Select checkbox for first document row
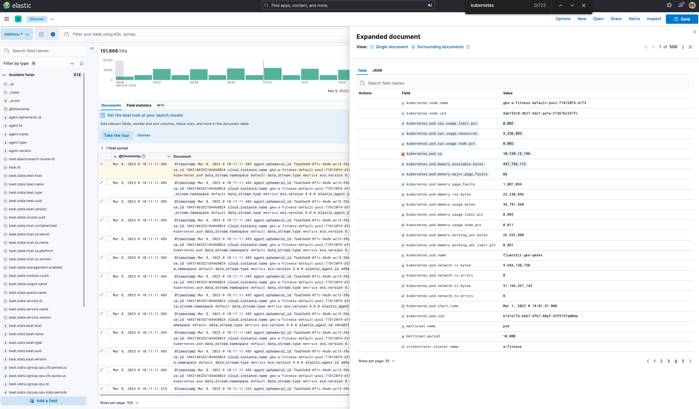This screenshot has width=699, height=409. tap(108, 164)
